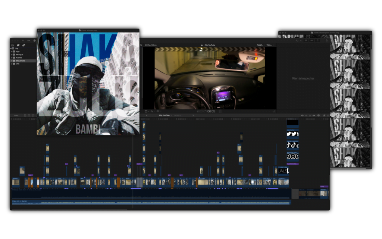Show the Libraries sidebar
The width and height of the screenshot is (382, 239).
click(x=12, y=45)
